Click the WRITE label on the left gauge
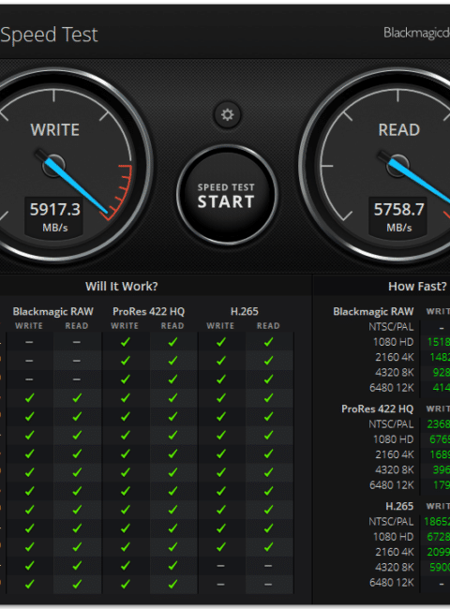 pos(55,129)
